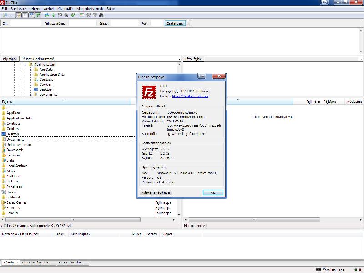Viewport: 364px width, 273px height.
Task: Expand the Documents tree node
Action: click(x=31, y=95)
